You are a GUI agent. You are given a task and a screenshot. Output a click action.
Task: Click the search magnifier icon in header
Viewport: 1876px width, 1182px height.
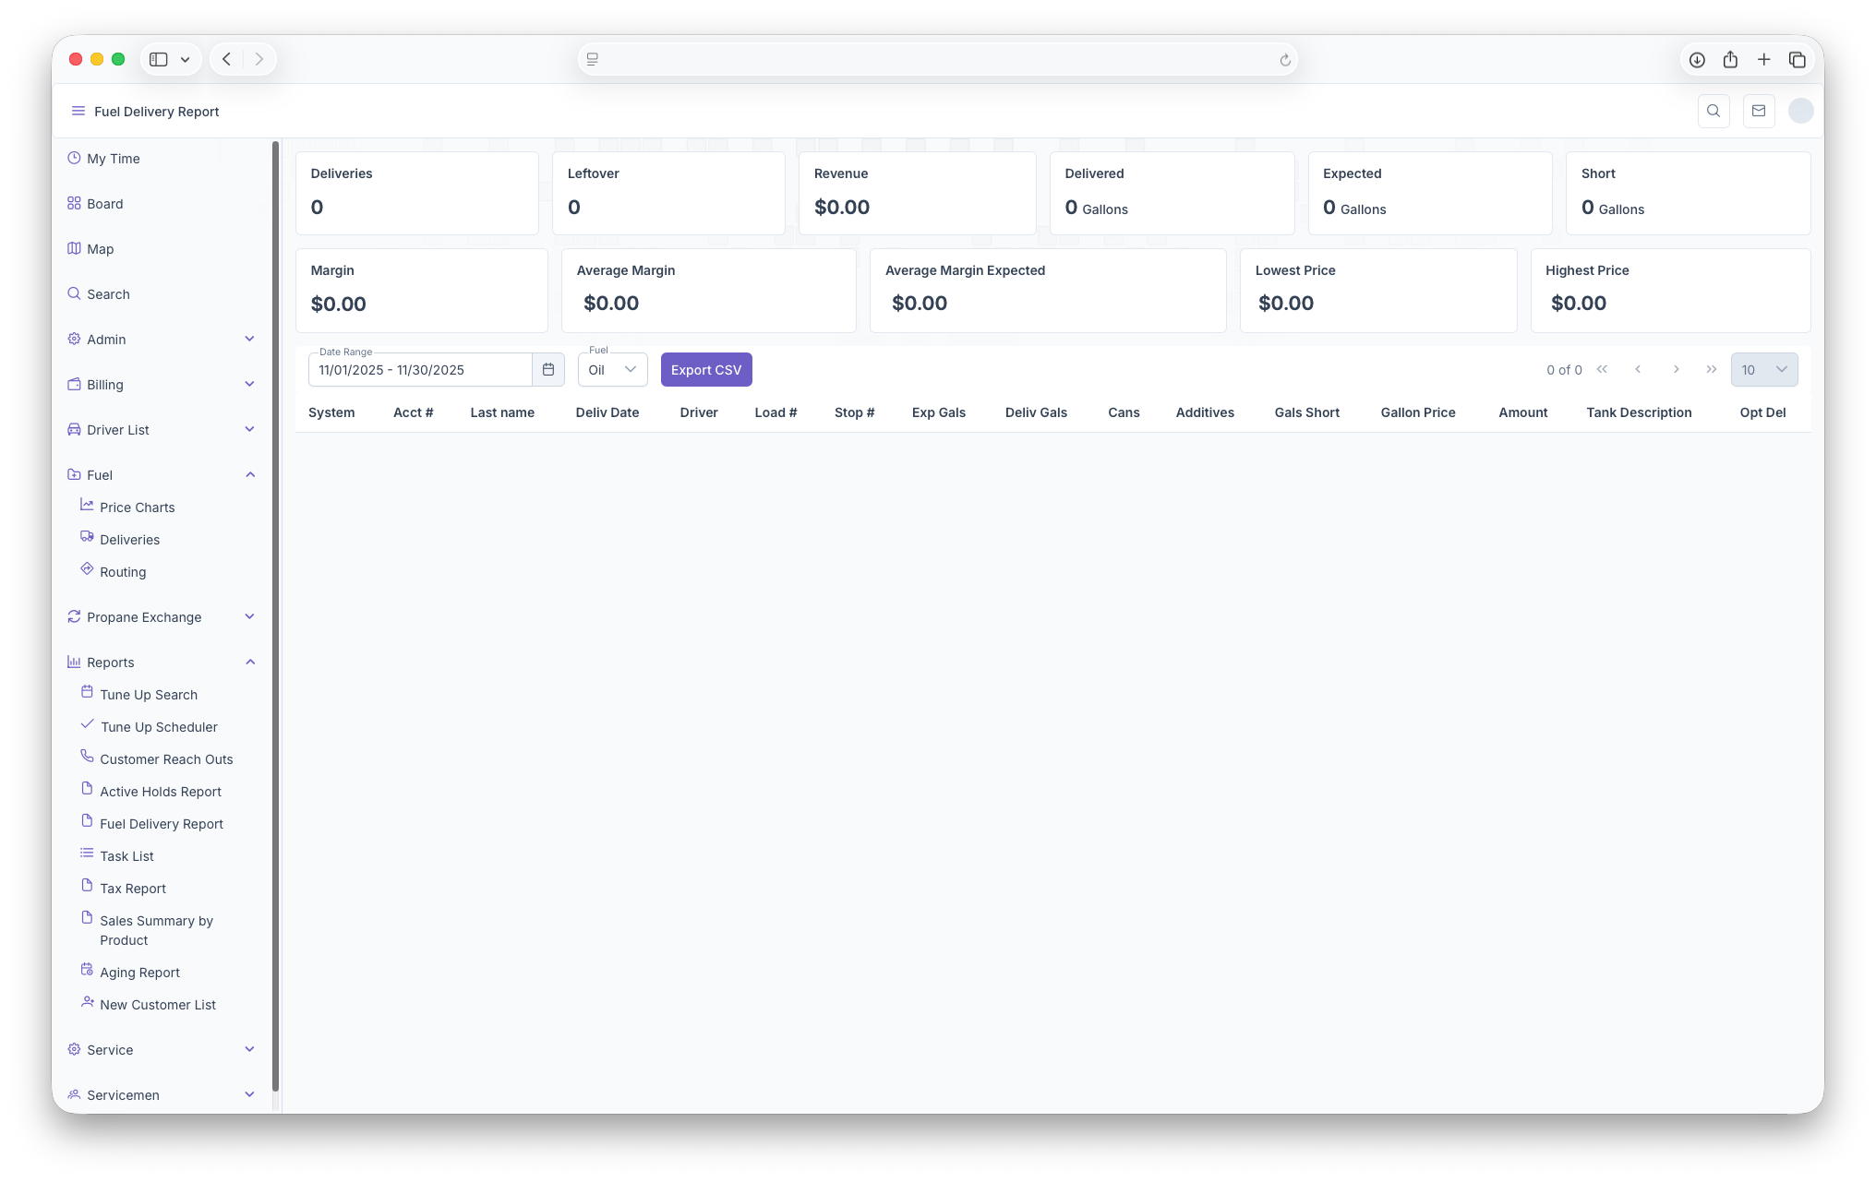pyautogui.click(x=1714, y=112)
